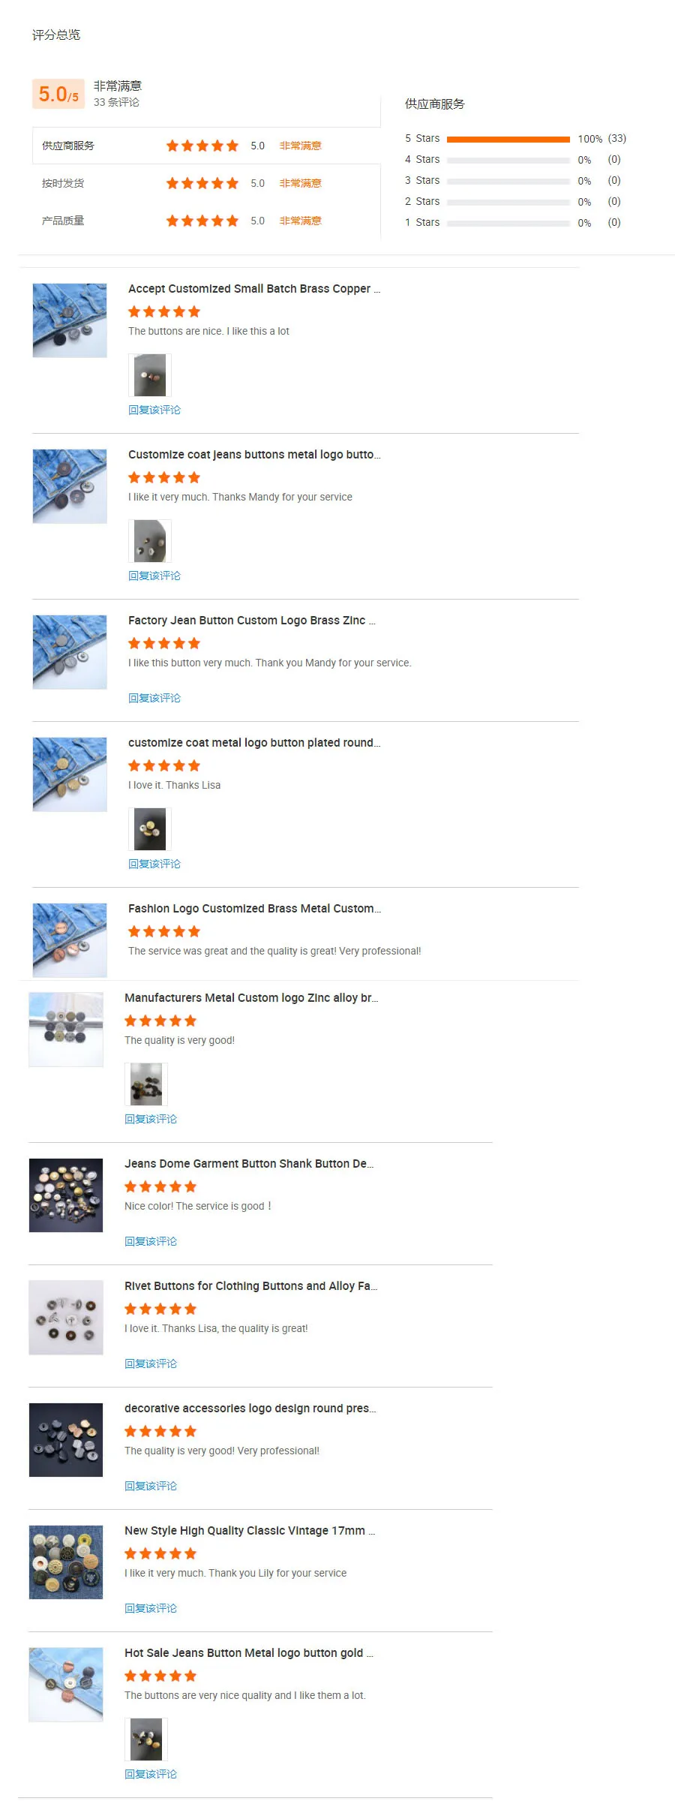Open 'Fashion Logo Customized Brass Metal' product title
Viewport: 675px width, 1801px height.
[x=254, y=909]
